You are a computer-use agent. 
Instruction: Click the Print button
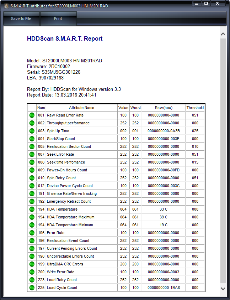click(58, 19)
